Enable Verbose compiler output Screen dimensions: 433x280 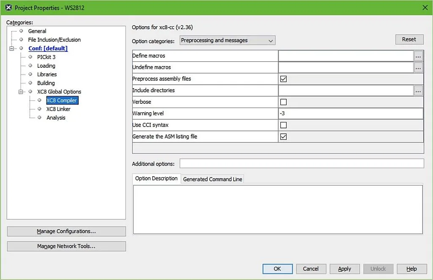click(x=283, y=102)
